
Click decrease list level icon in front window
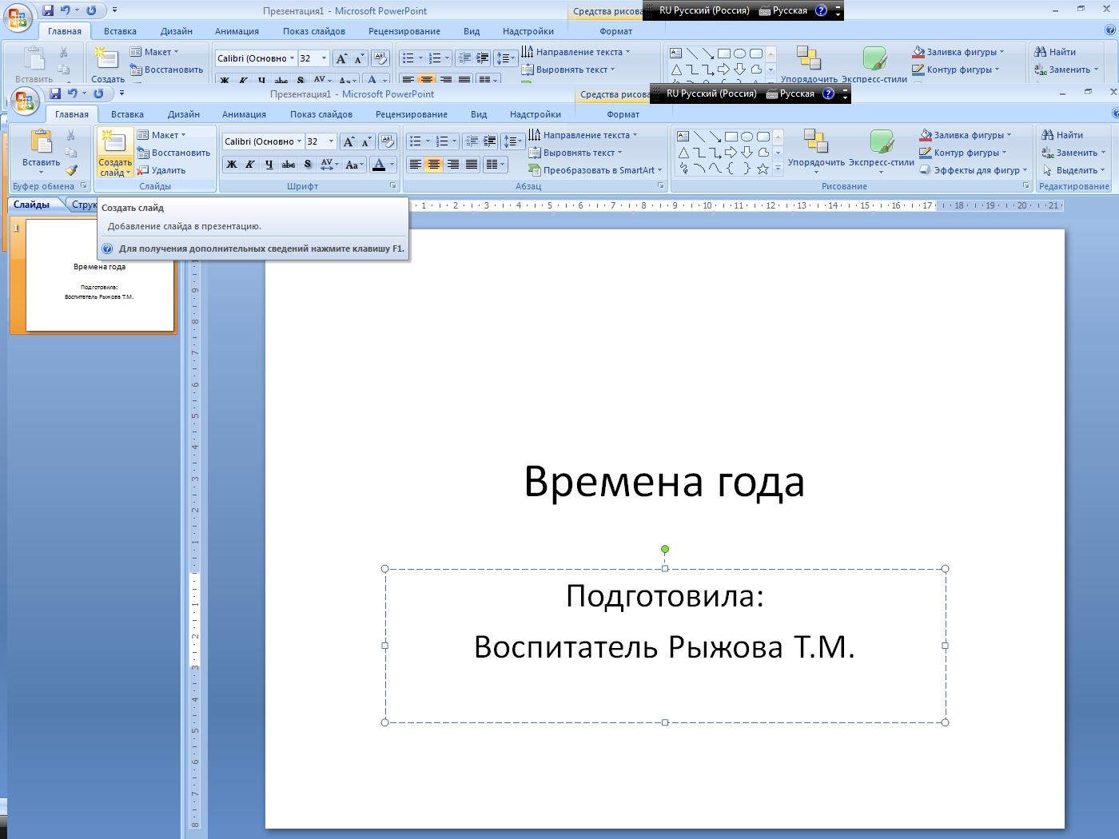click(x=472, y=141)
